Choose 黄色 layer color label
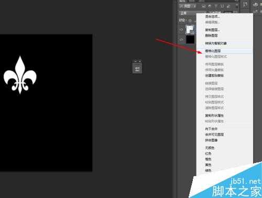Screen dimensions: 262x198 (x=208, y=165)
